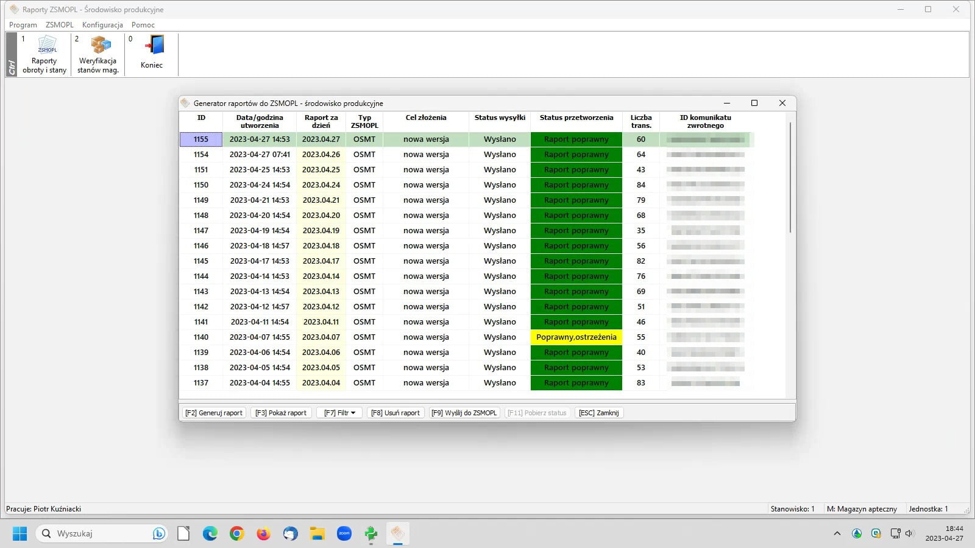The height and width of the screenshot is (548, 975).
Task: Click Wysłano status in row 1146
Action: click(500, 246)
